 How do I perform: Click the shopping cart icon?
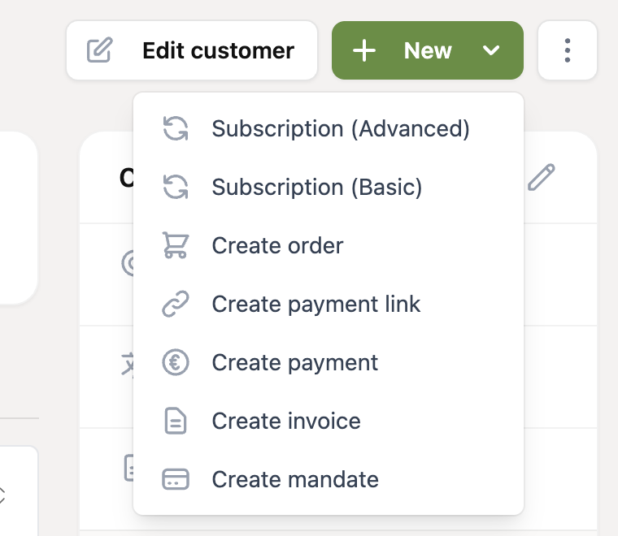(176, 245)
